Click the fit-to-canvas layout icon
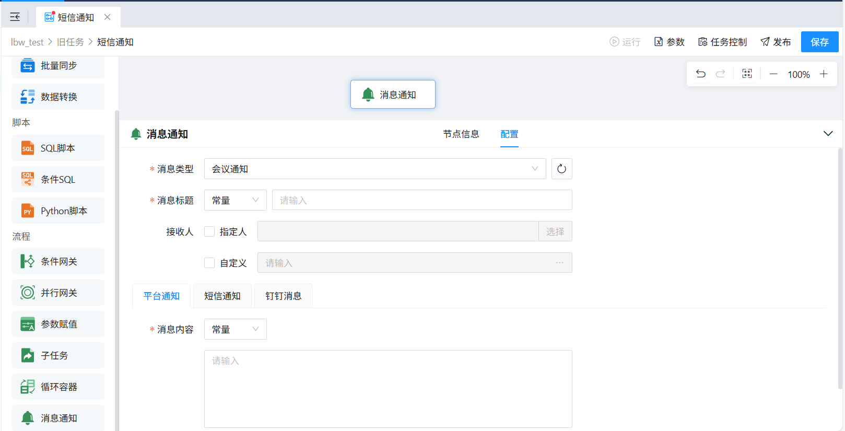 pos(747,74)
